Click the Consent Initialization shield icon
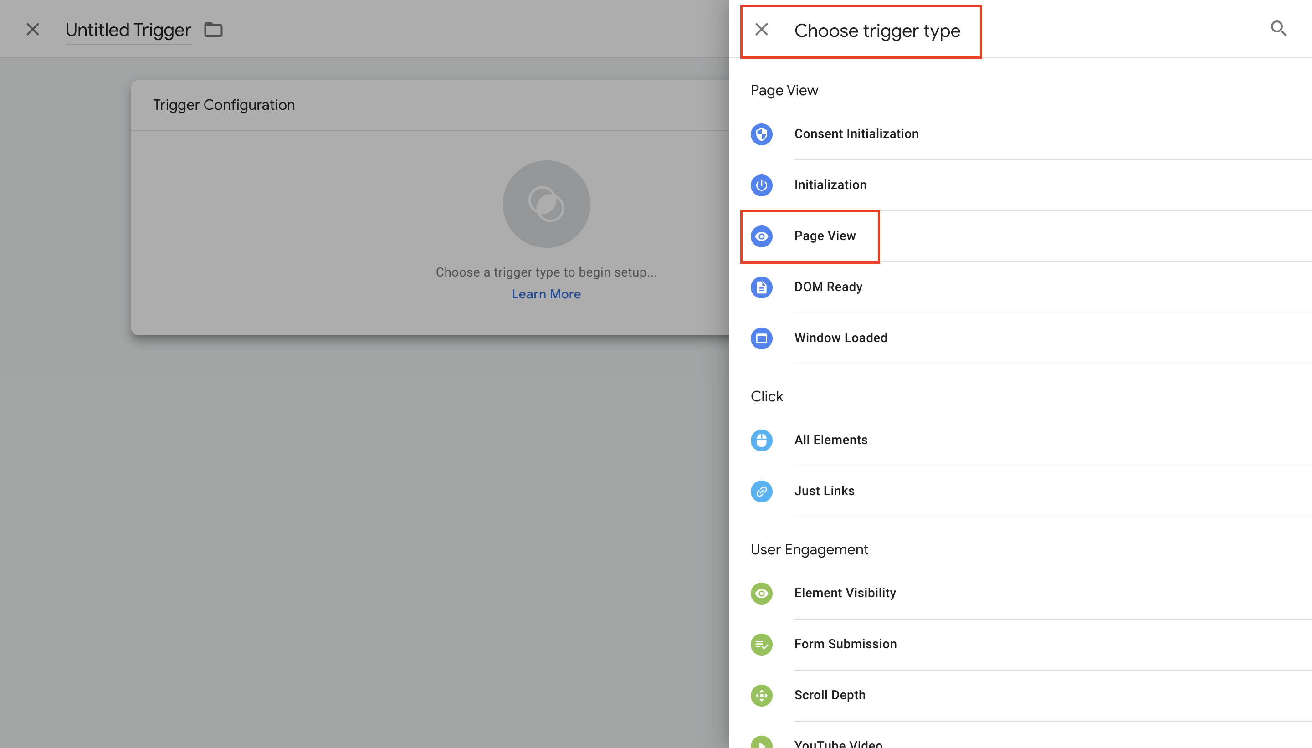Image resolution: width=1312 pixels, height=748 pixels. [x=761, y=134]
